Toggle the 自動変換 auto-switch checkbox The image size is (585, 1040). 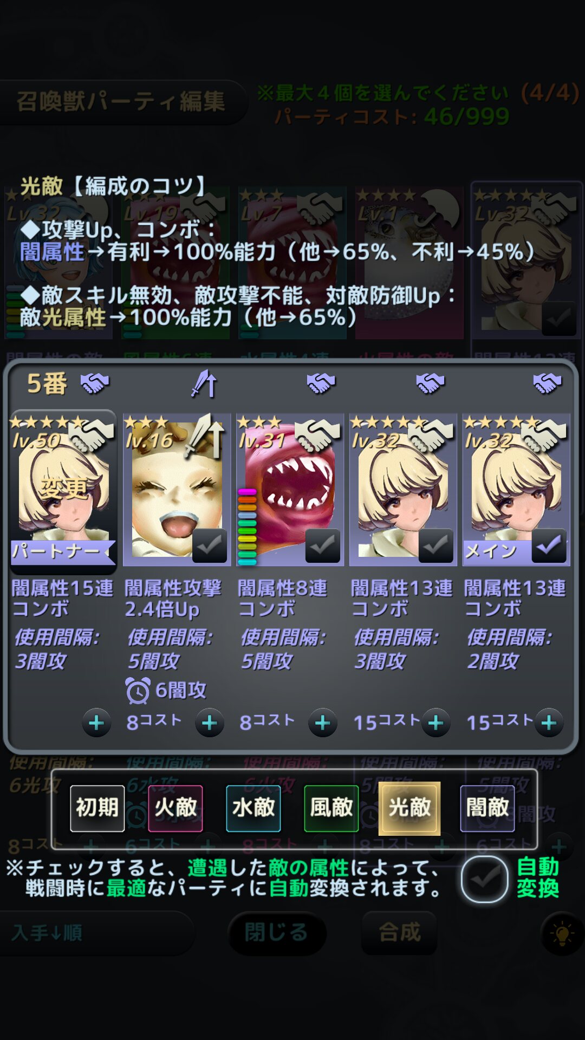coord(485,879)
